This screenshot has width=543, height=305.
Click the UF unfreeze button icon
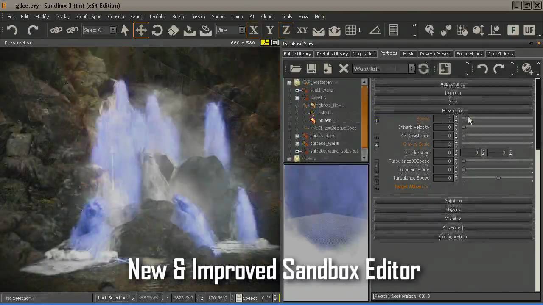(x=529, y=30)
